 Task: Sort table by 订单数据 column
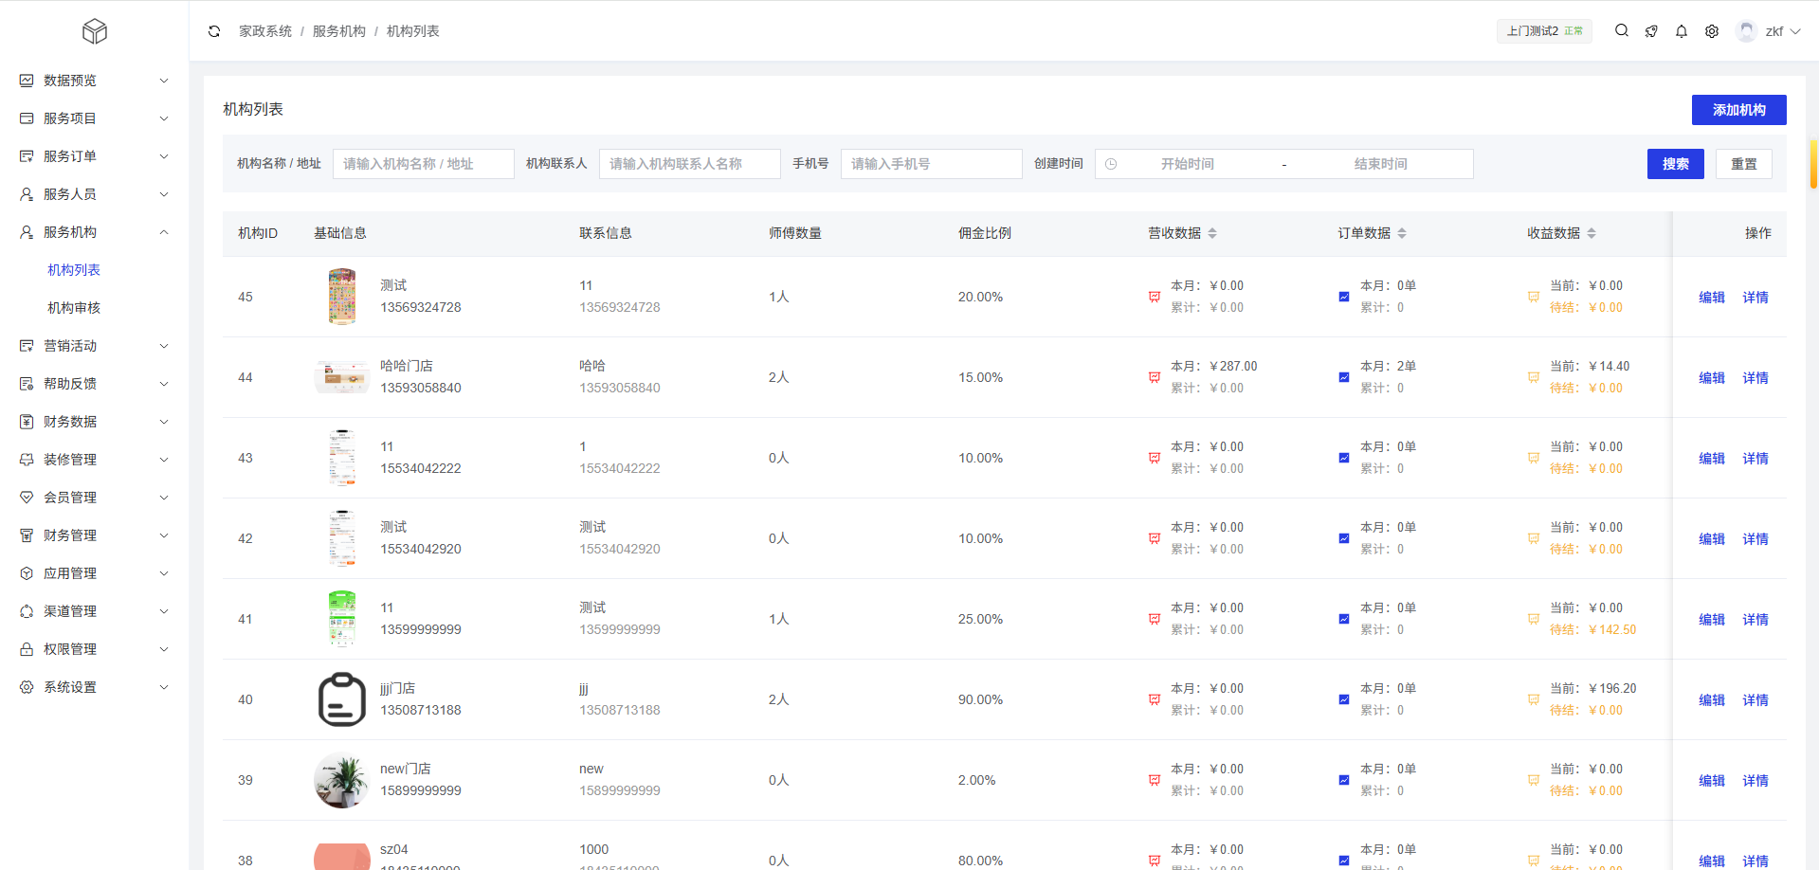(1402, 233)
